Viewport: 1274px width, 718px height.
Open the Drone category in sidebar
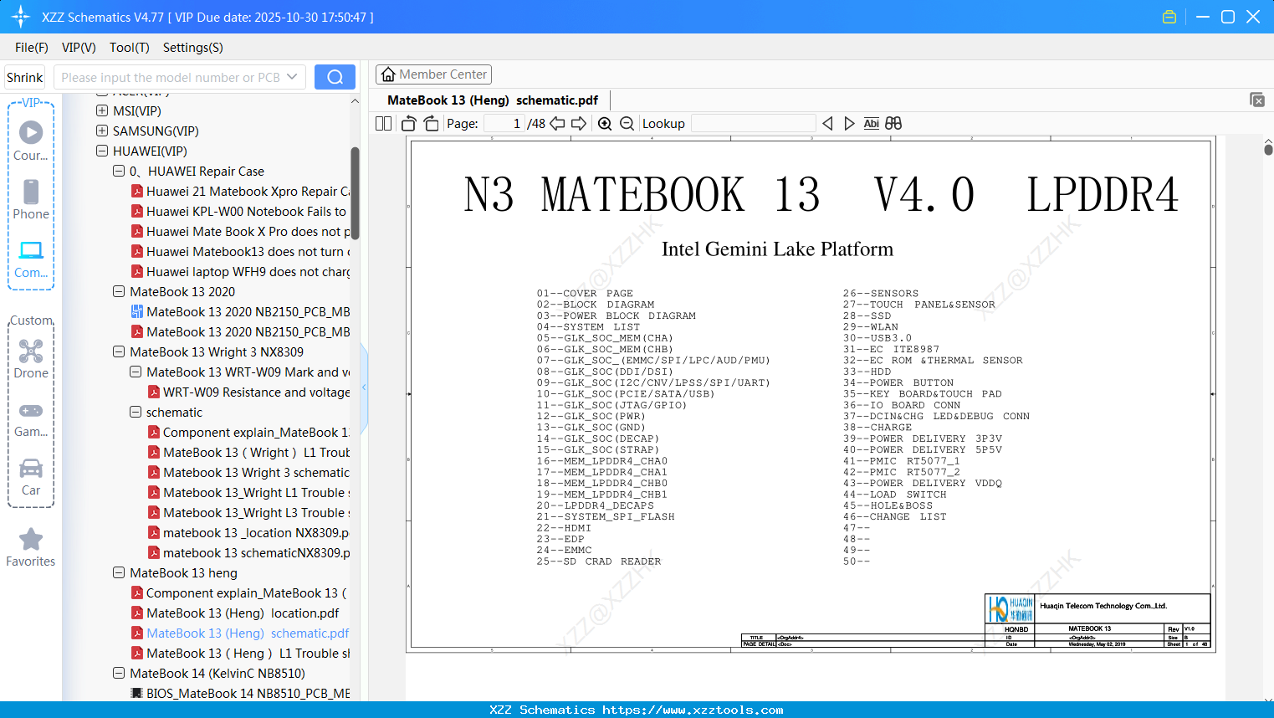(31, 358)
